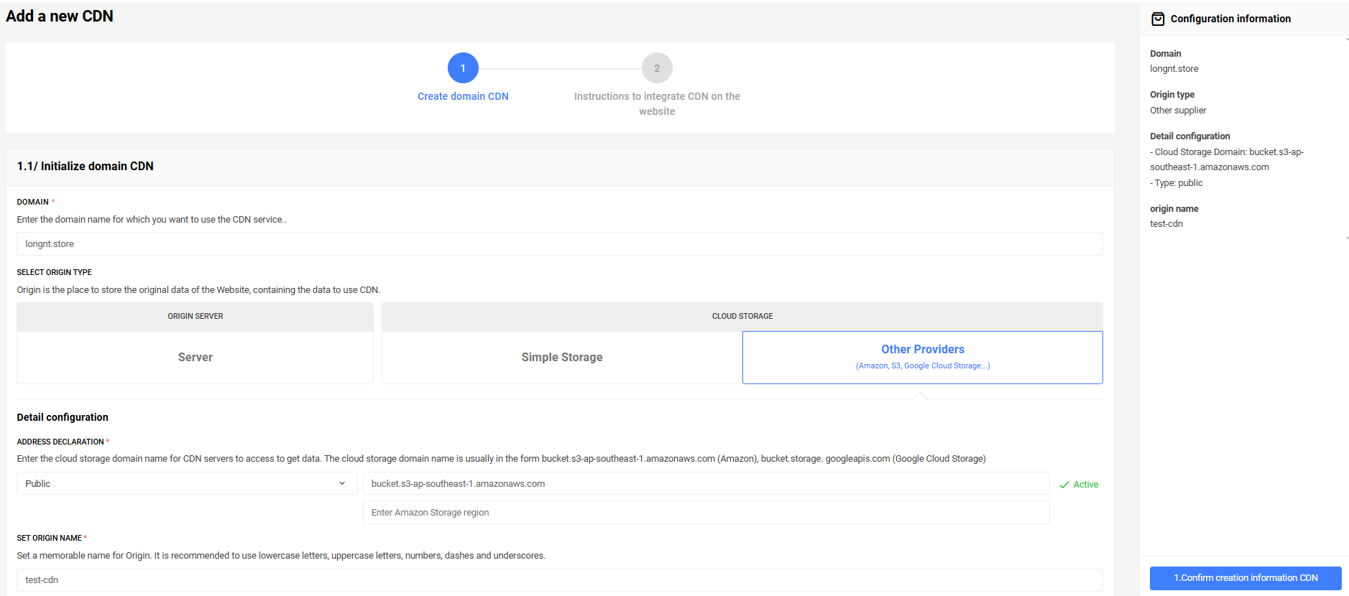The width and height of the screenshot is (1349, 596).
Task: Confirm creation information CDN button
Action: tap(1246, 578)
